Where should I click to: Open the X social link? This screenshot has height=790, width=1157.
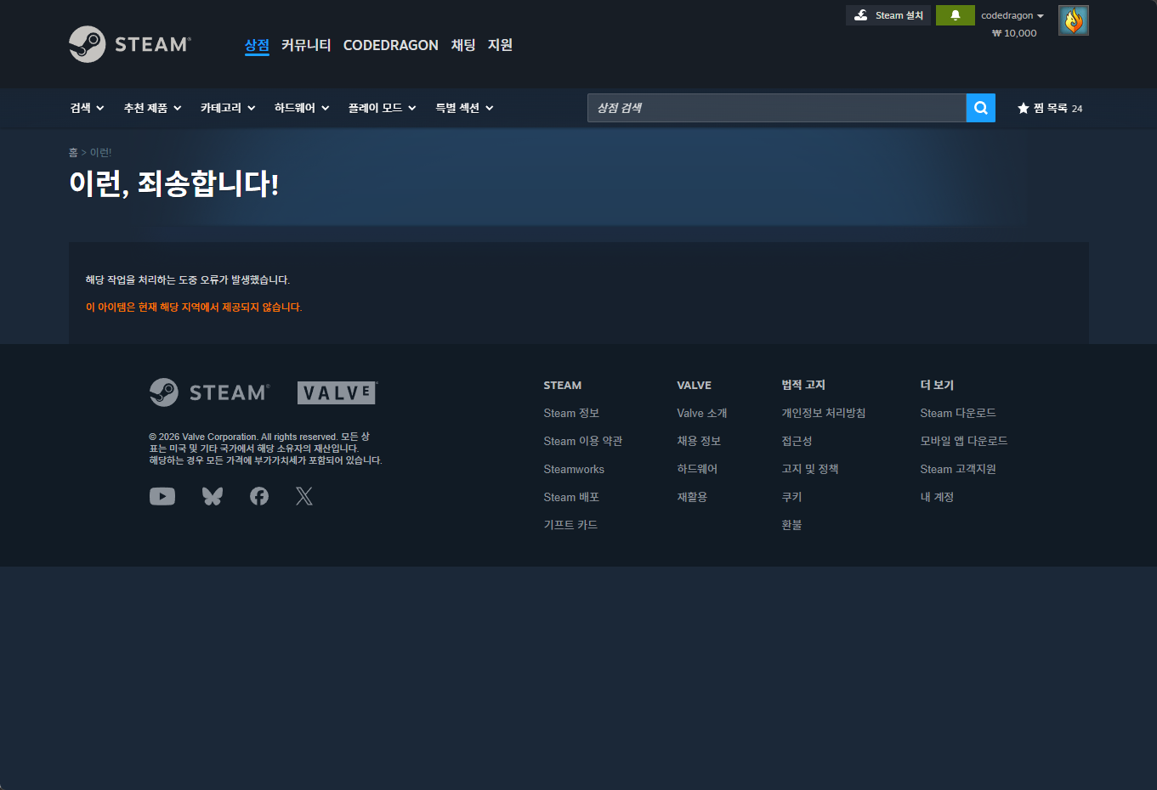(304, 496)
